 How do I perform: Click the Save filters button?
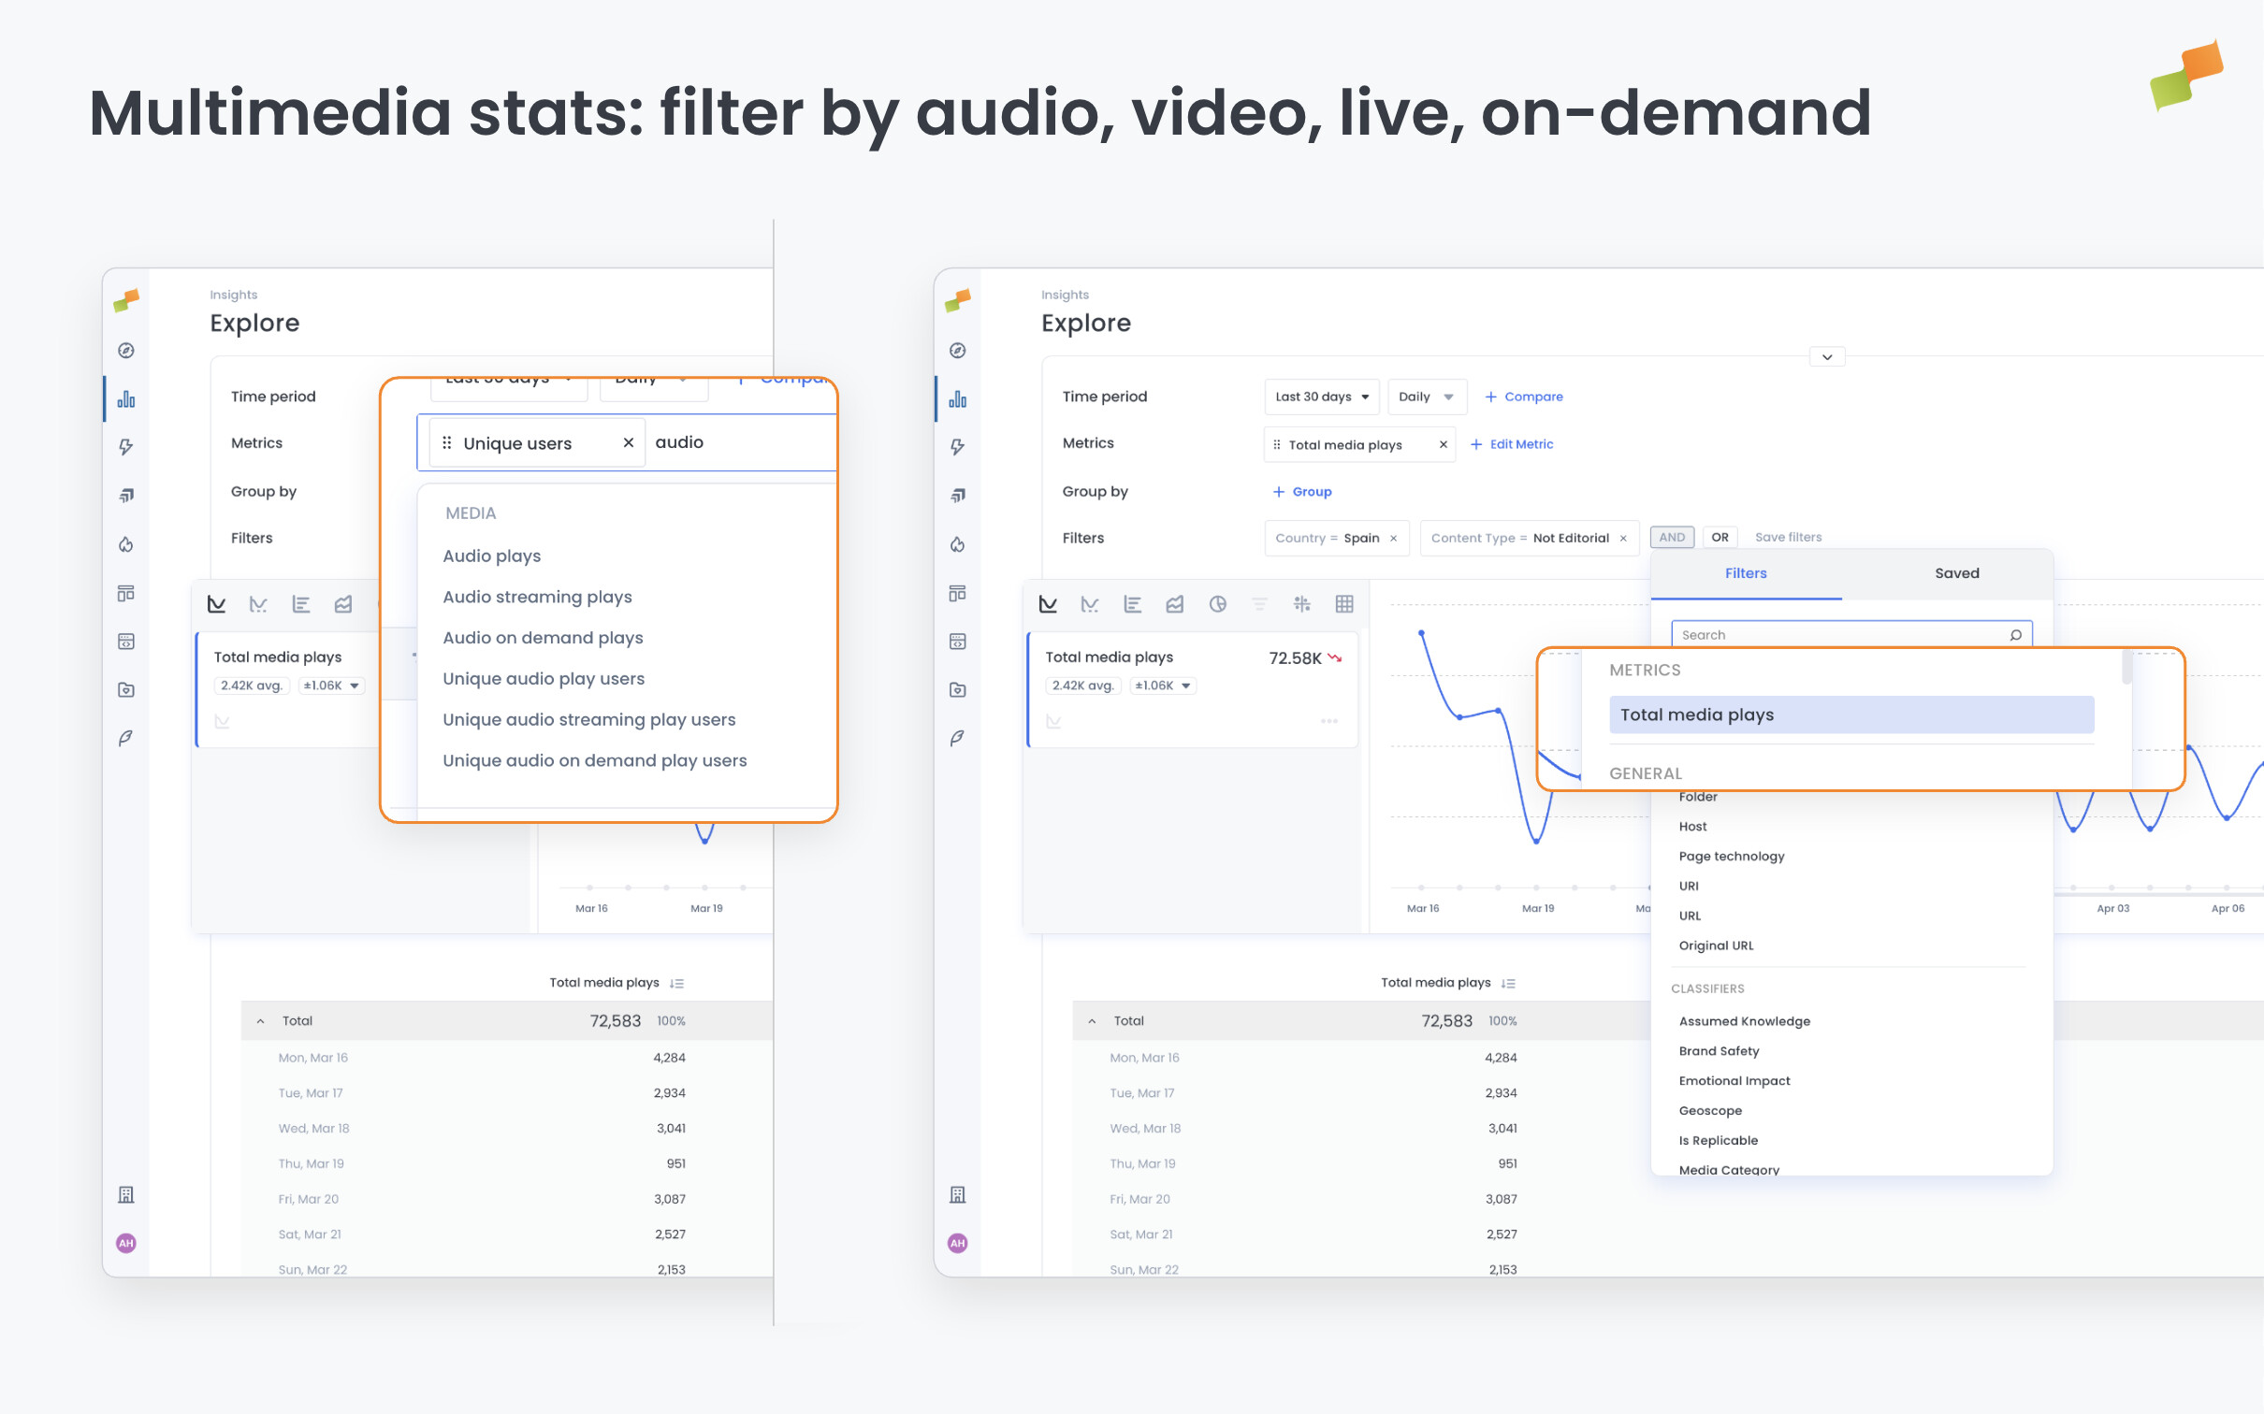point(1788,537)
